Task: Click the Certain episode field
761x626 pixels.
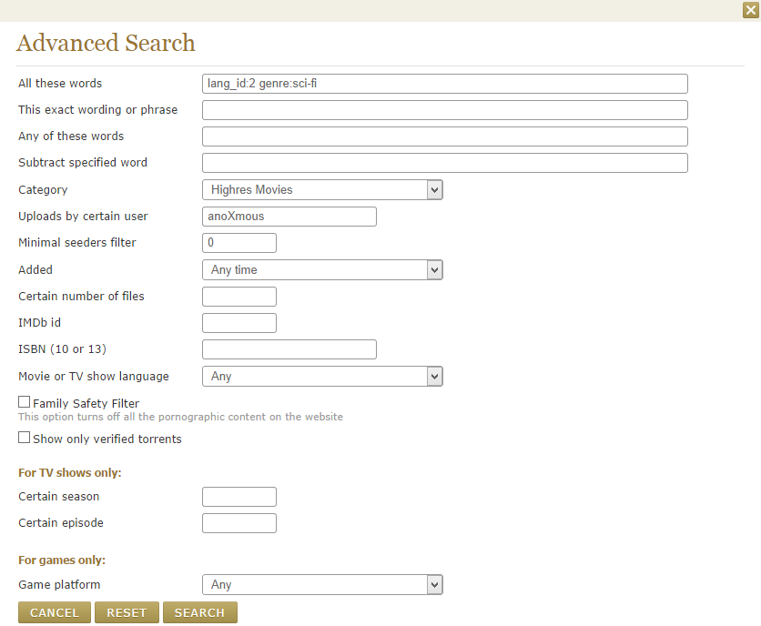Action: pyautogui.click(x=238, y=523)
